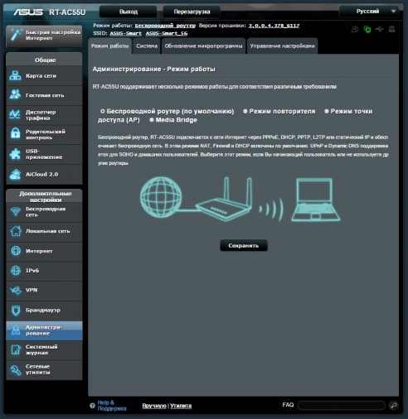Image resolution: width=408 pixels, height=419 pixels.
Task: Open the Русский language dropdown
Action: coord(369,12)
